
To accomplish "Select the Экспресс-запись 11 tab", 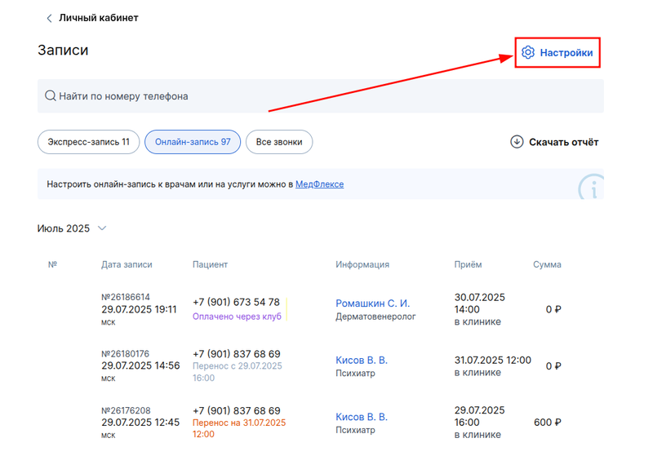I will click(88, 142).
